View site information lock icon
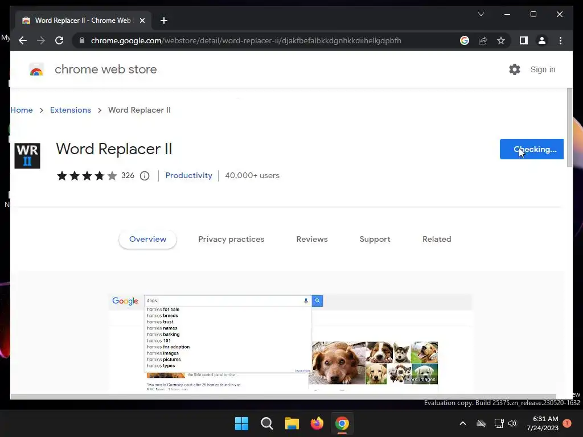Viewport: 583px width, 437px height. [x=82, y=40]
